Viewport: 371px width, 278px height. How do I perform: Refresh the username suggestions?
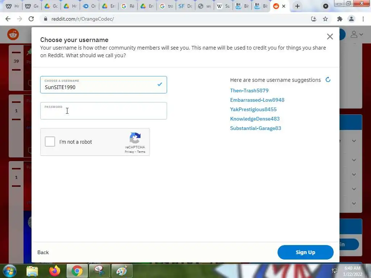pos(328,80)
